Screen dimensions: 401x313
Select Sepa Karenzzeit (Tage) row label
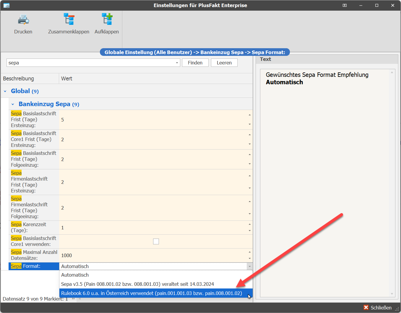34,228
